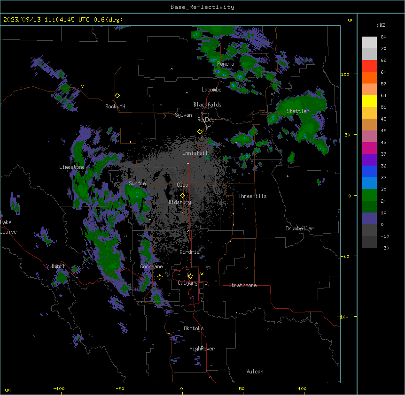Click the km unit label at bottom left

point(7,390)
